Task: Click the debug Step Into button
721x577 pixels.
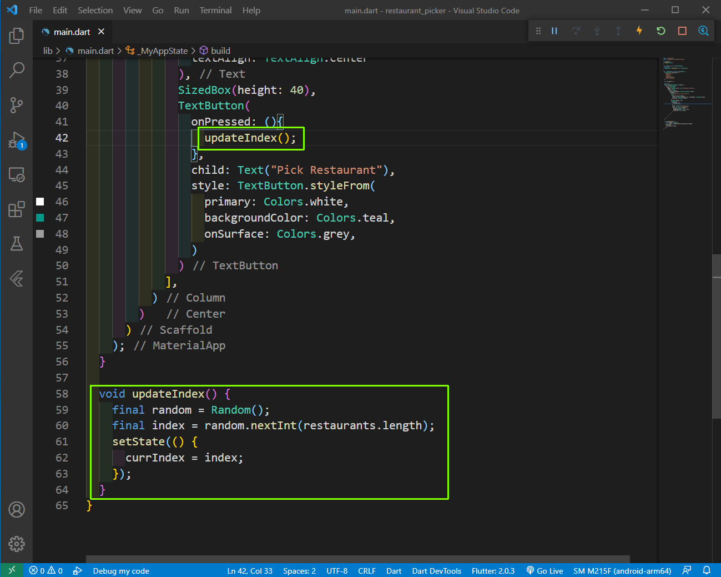Action: (x=597, y=31)
